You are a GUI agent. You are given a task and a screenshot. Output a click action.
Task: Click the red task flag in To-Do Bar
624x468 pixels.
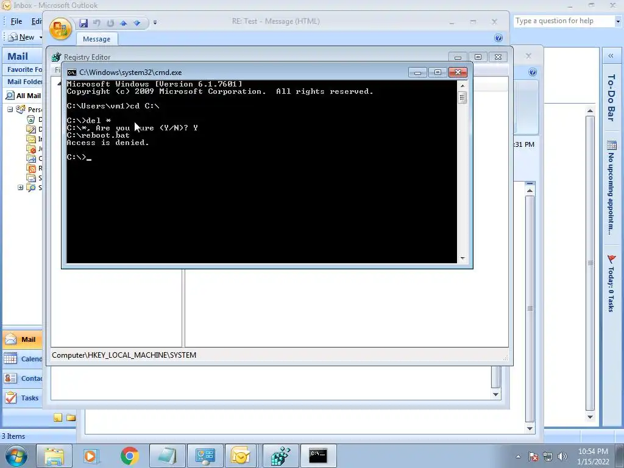click(612, 259)
